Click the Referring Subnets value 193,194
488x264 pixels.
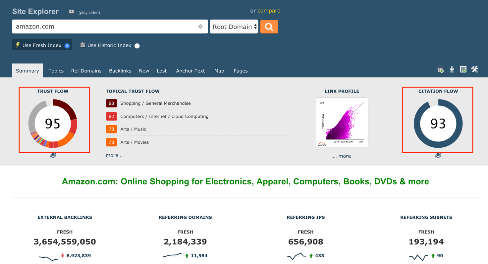[426, 242]
